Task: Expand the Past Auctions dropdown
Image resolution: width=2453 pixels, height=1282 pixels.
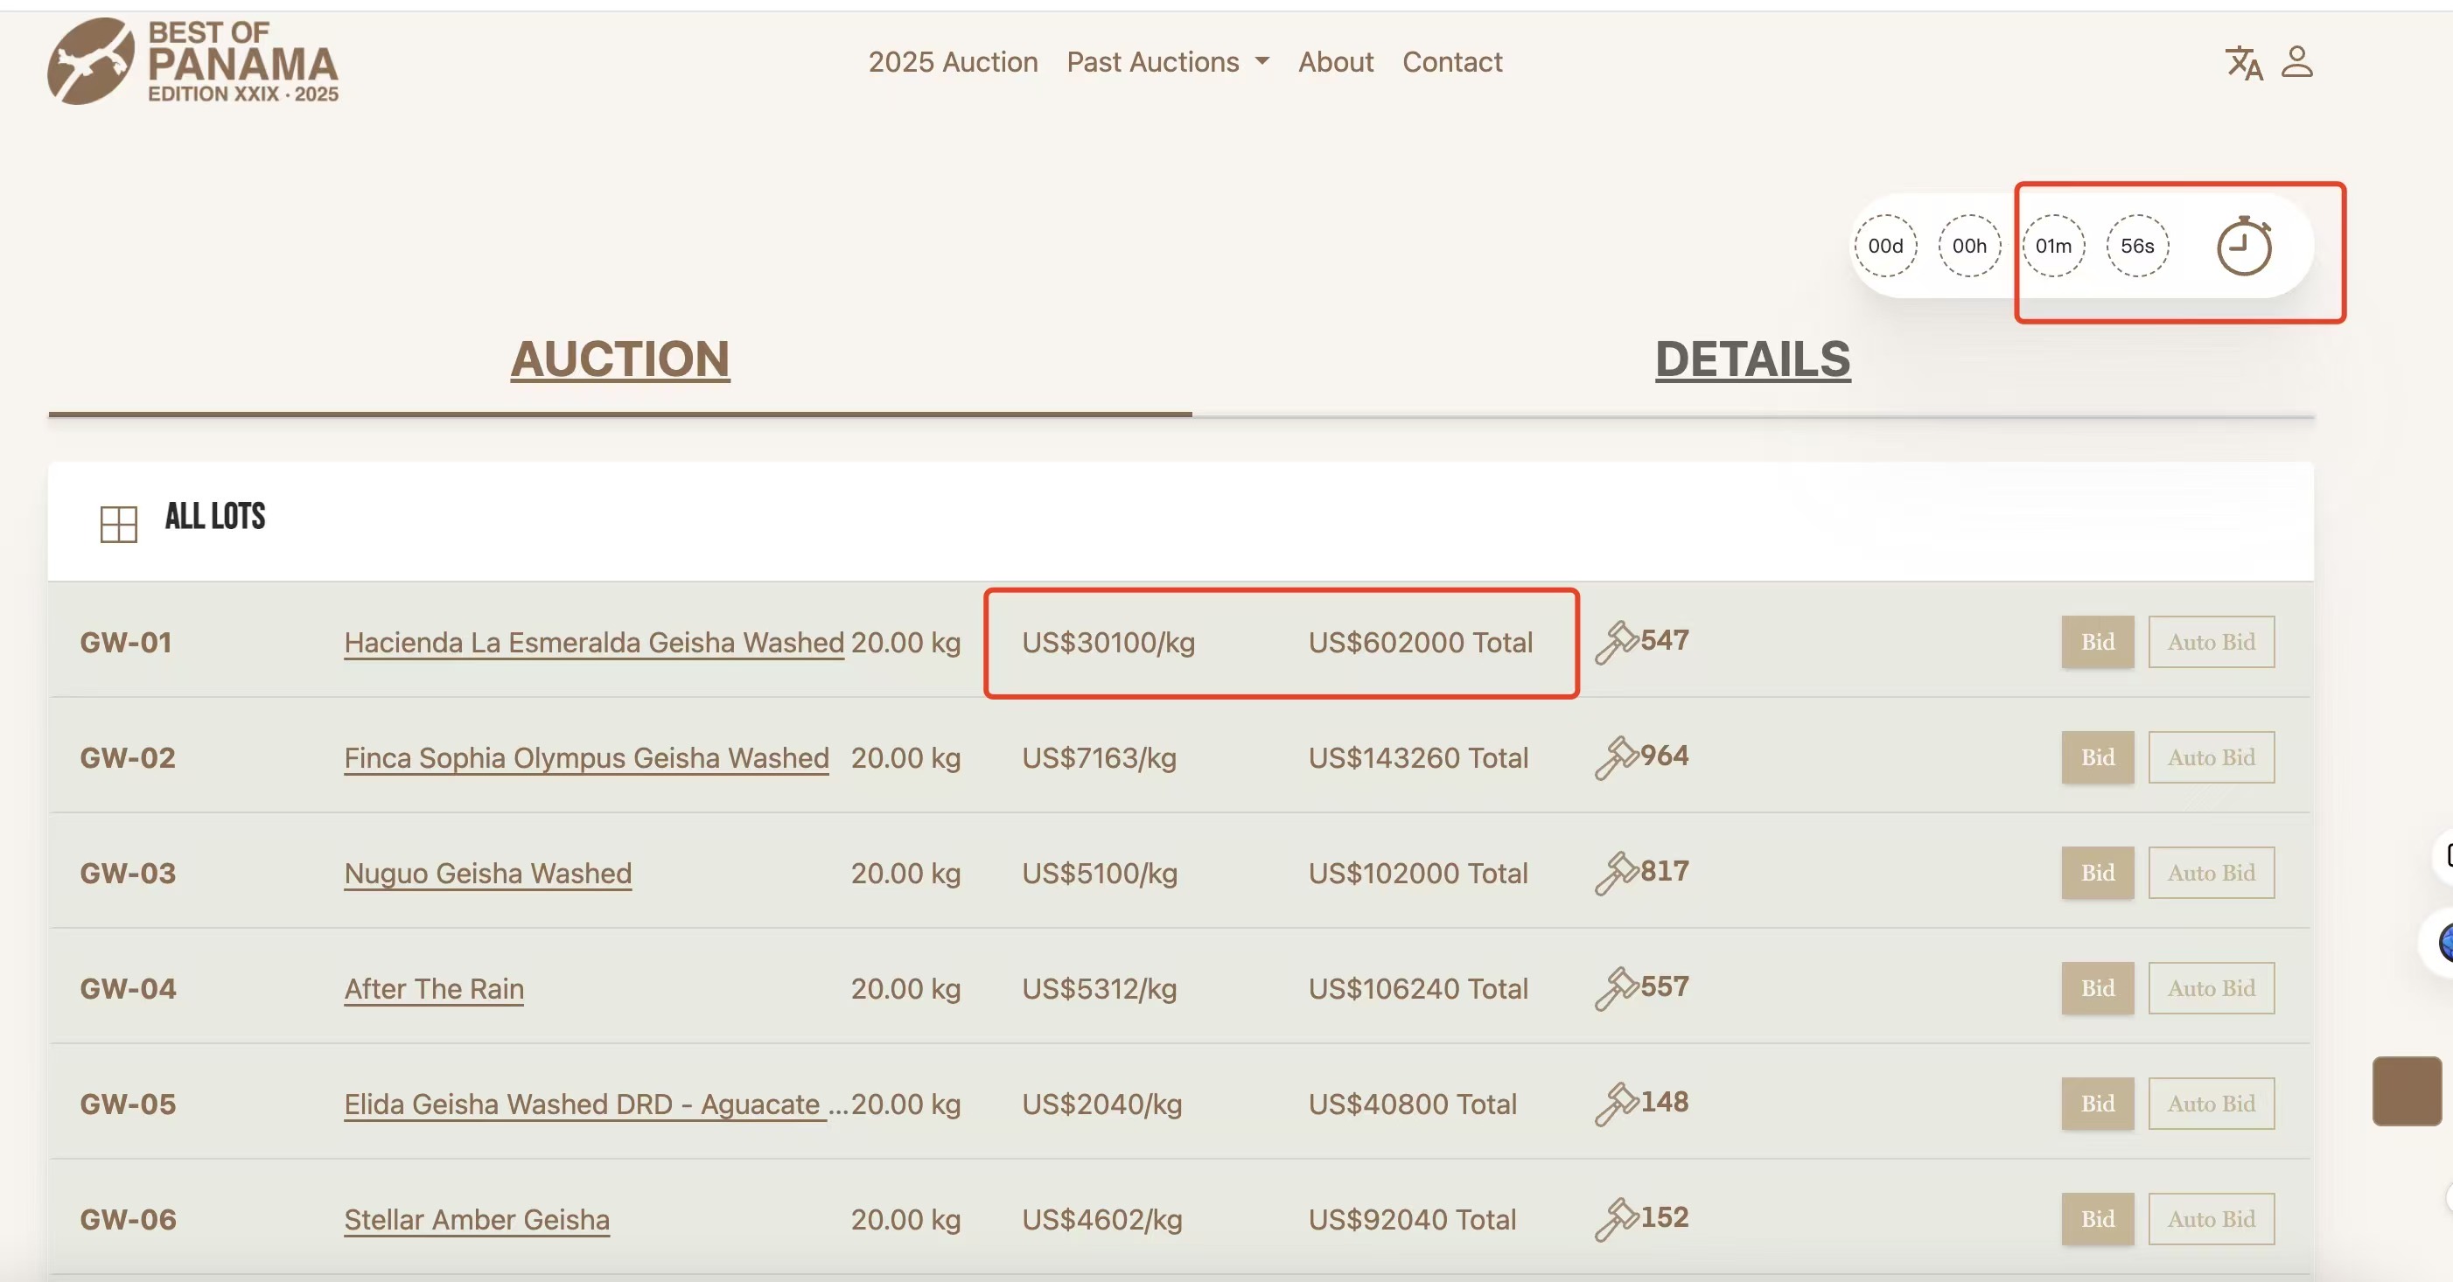Action: click(x=1168, y=62)
